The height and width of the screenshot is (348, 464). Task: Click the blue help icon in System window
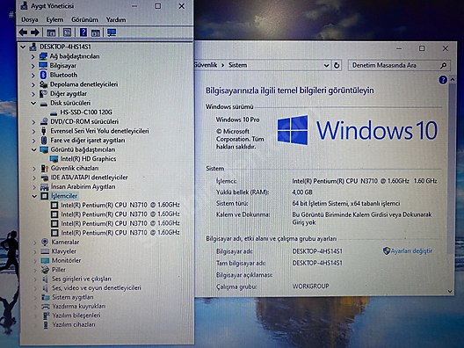tap(443, 80)
